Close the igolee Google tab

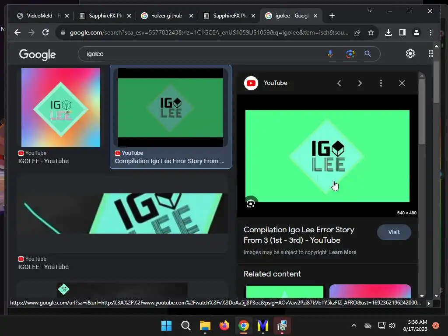pyautogui.click(x=315, y=16)
